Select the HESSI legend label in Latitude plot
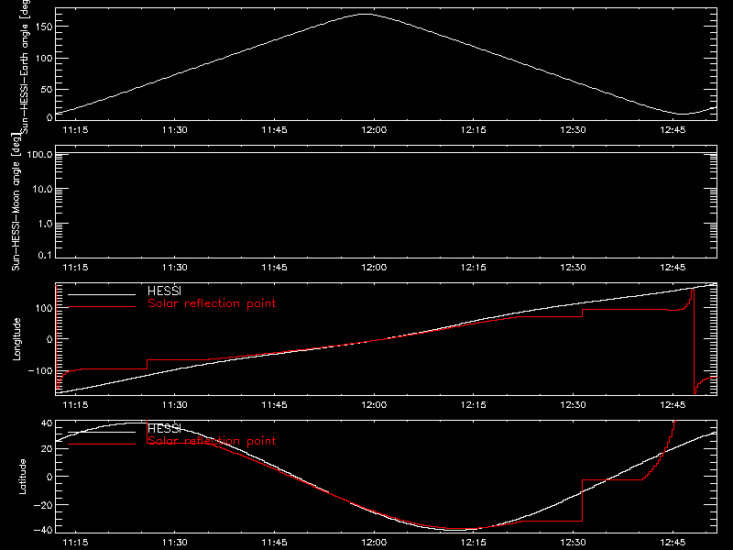The height and width of the screenshot is (550, 733). [x=164, y=428]
